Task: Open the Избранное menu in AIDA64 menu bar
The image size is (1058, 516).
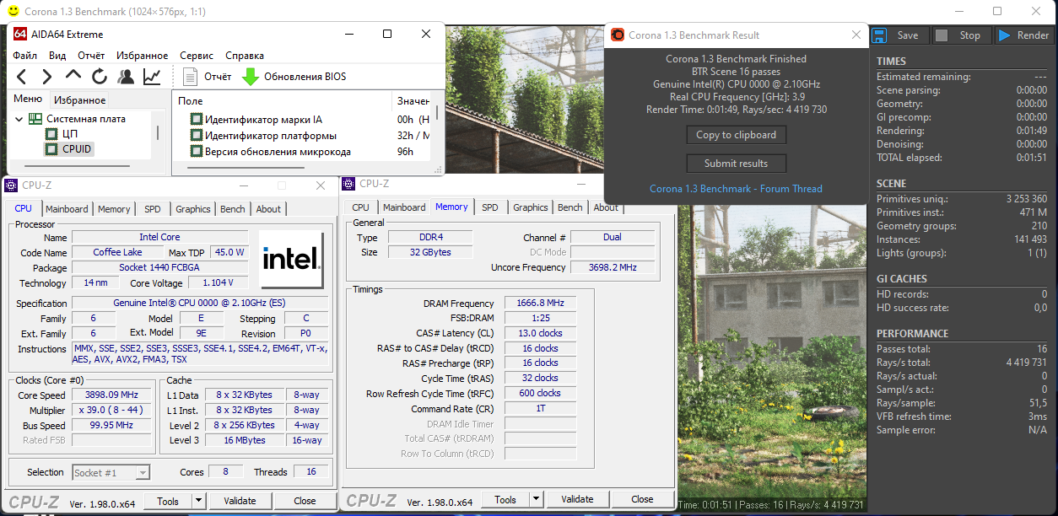Action: click(143, 56)
